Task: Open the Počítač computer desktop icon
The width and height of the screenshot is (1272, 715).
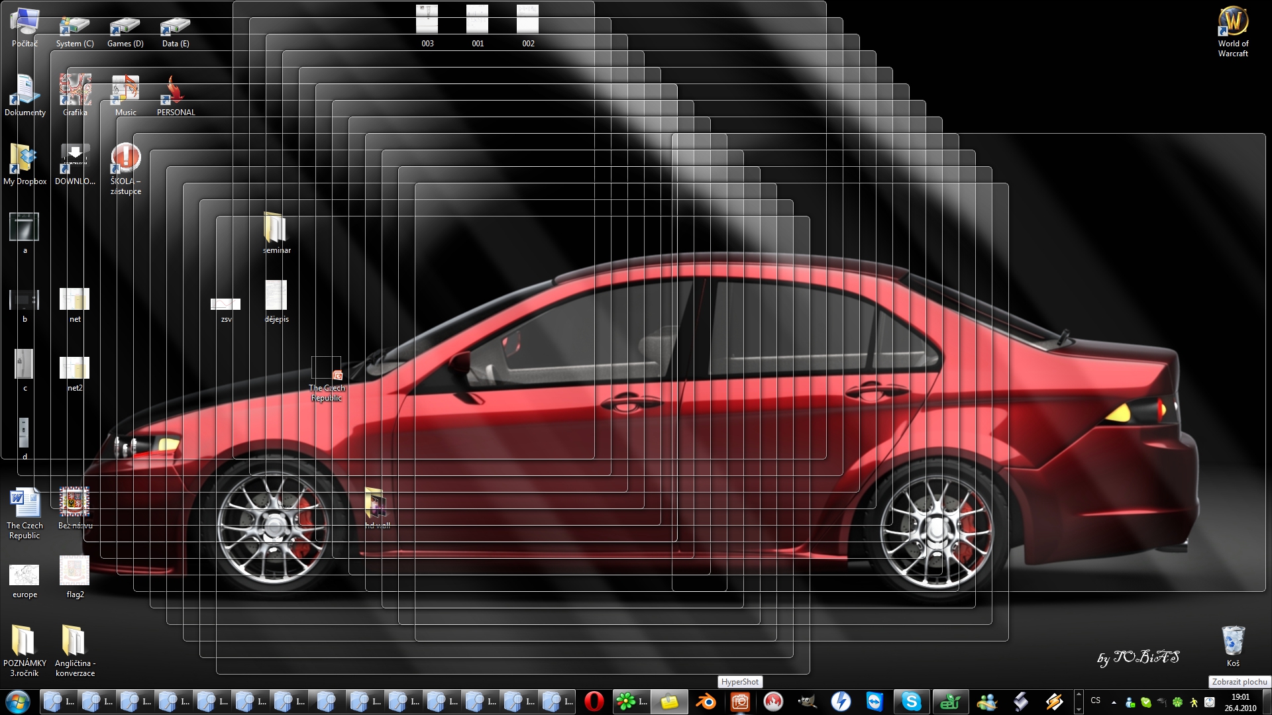Action: [25, 26]
